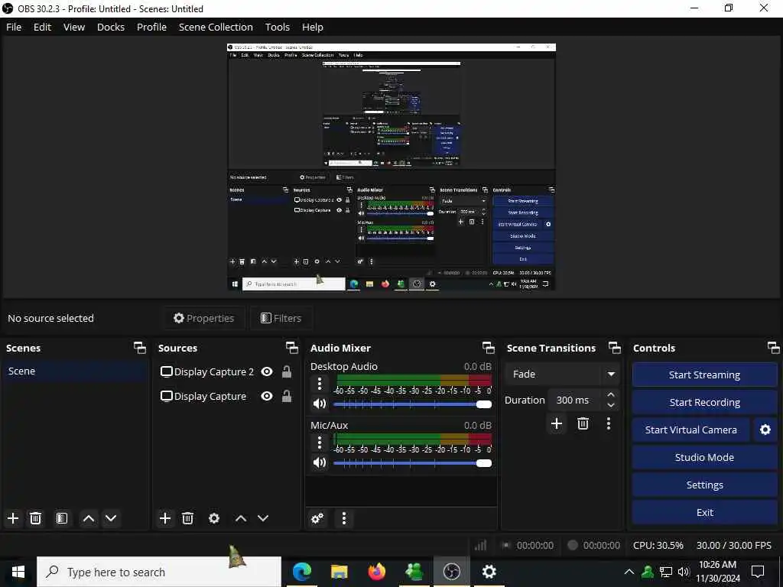
Task: Toggle lock on Display Capture 2
Action: (x=287, y=372)
